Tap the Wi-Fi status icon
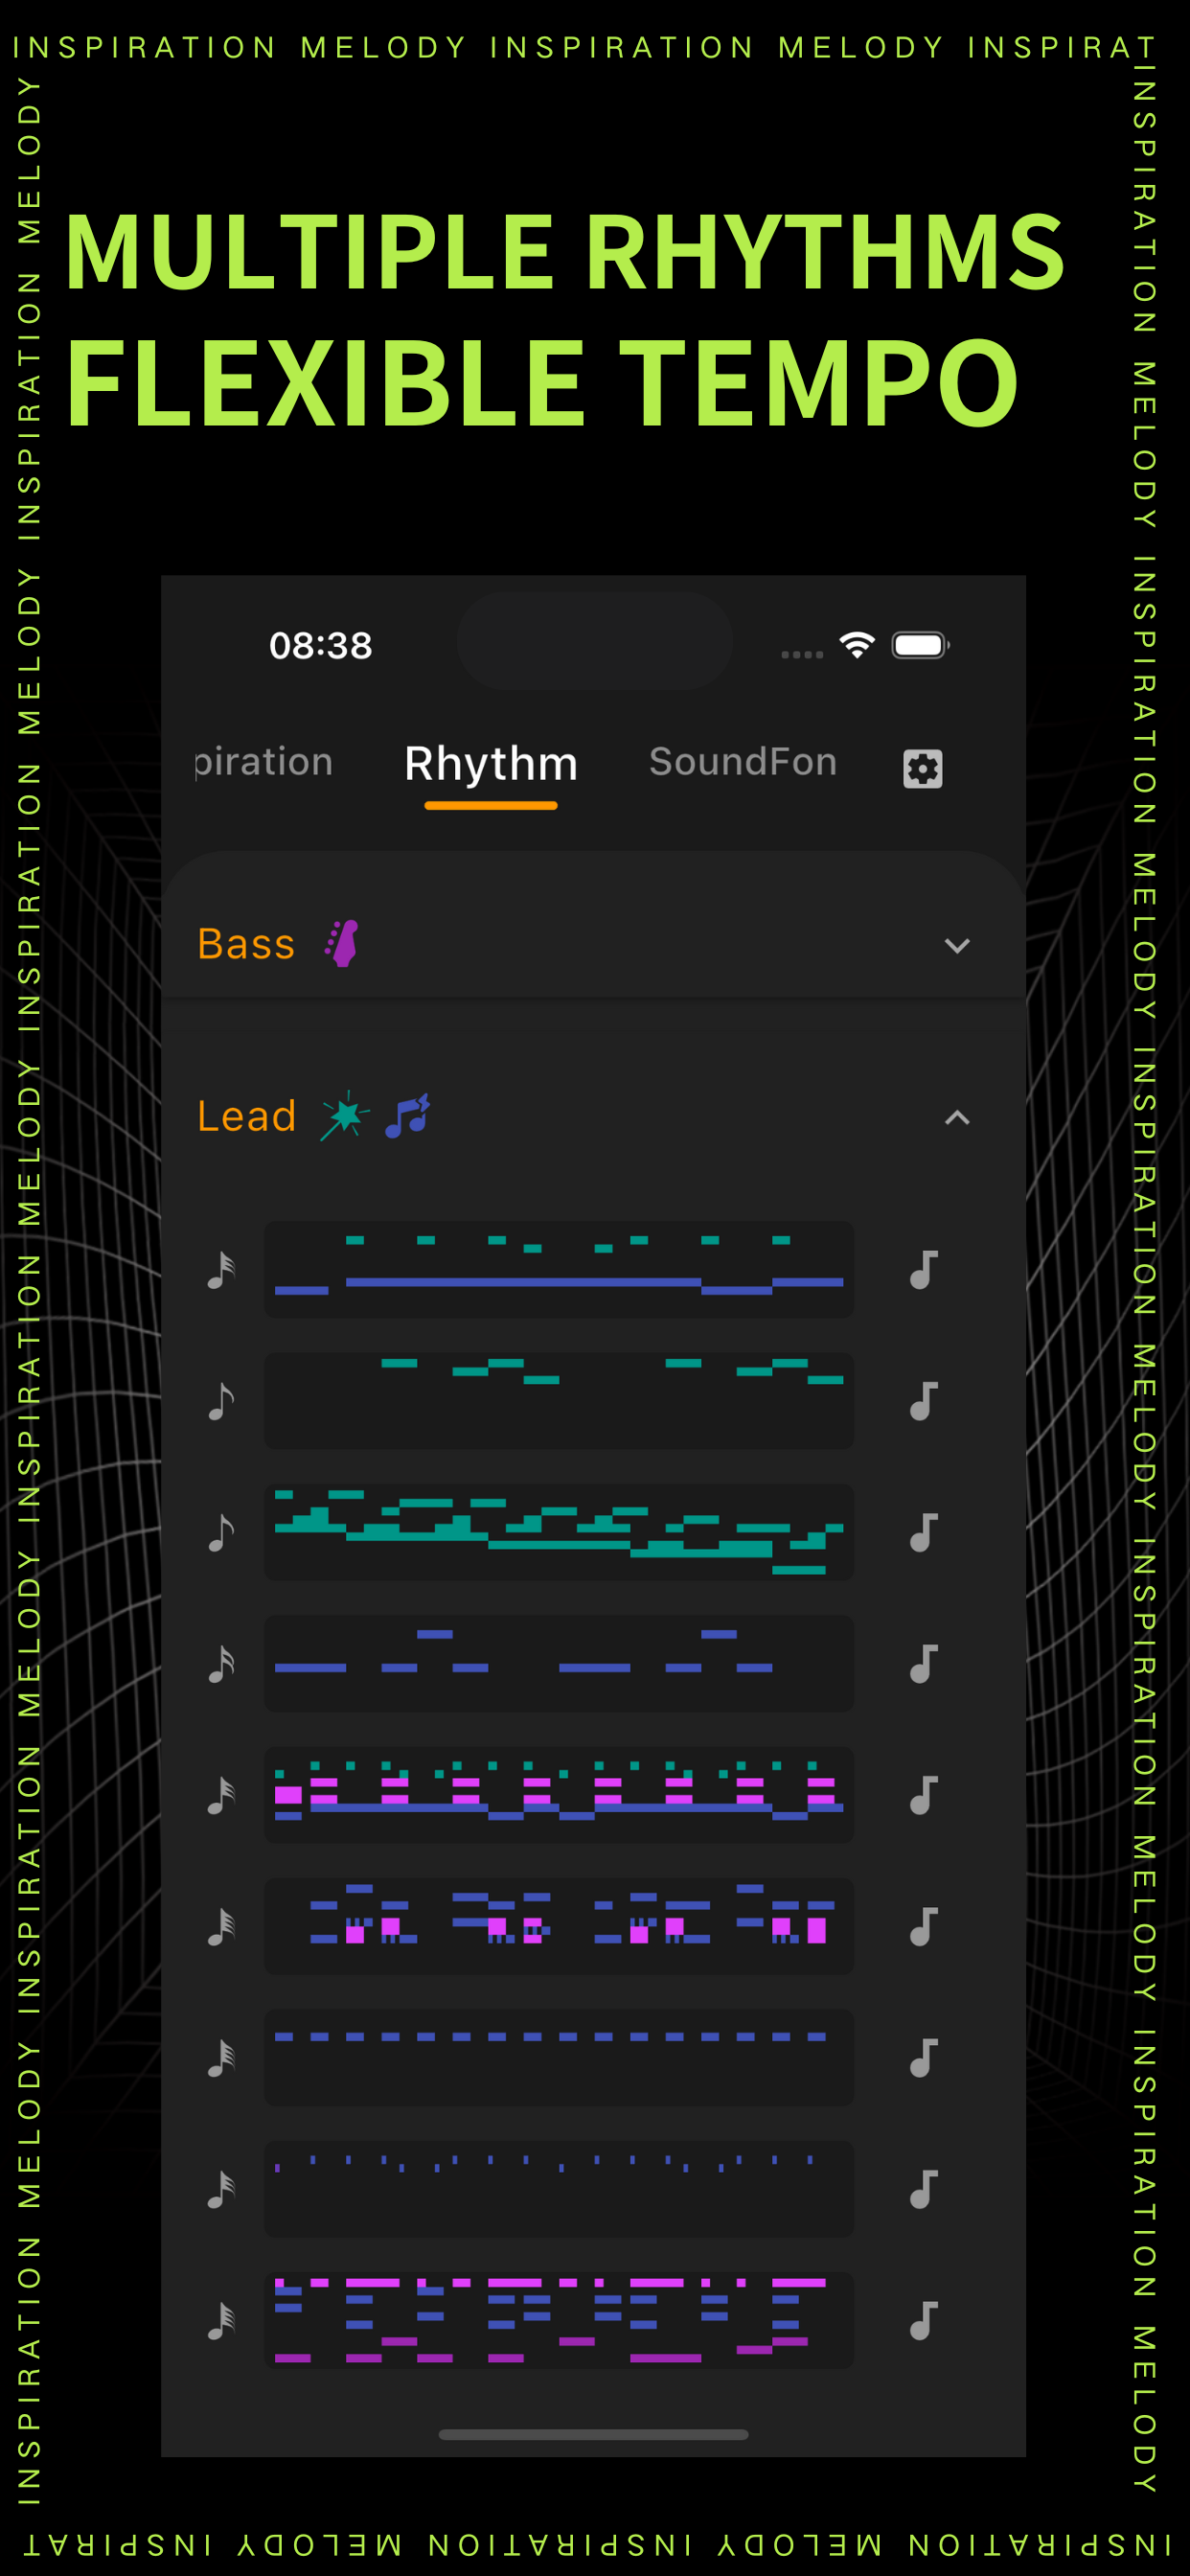Screen dimensions: 1190x2576 [857, 645]
